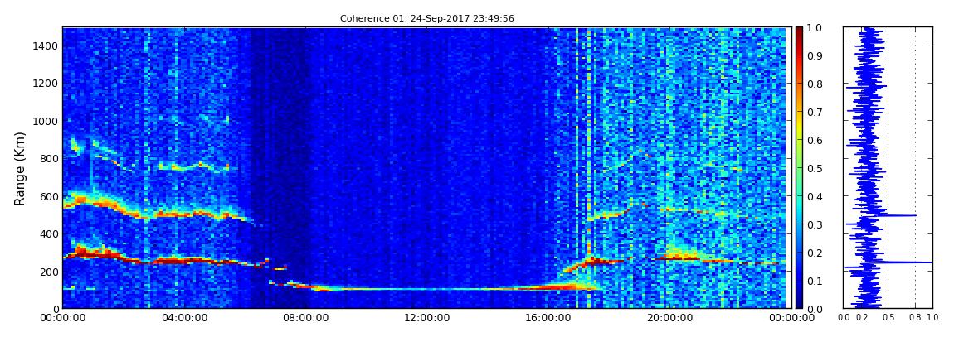Click the colorbar 0.8 label
The height and width of the screenshot is (337, 954).
(x=814, y=84)
